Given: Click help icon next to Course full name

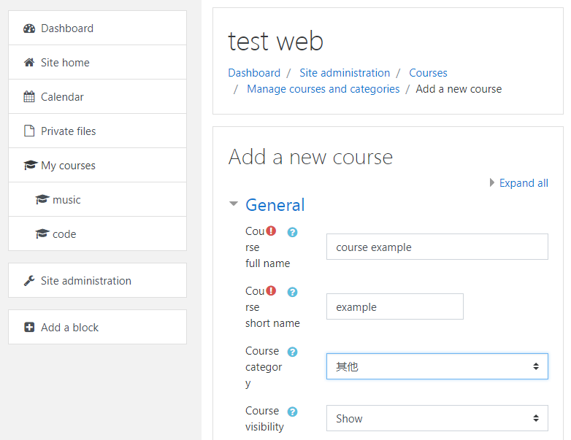Looking at the screenshot, I should [292, 232].
